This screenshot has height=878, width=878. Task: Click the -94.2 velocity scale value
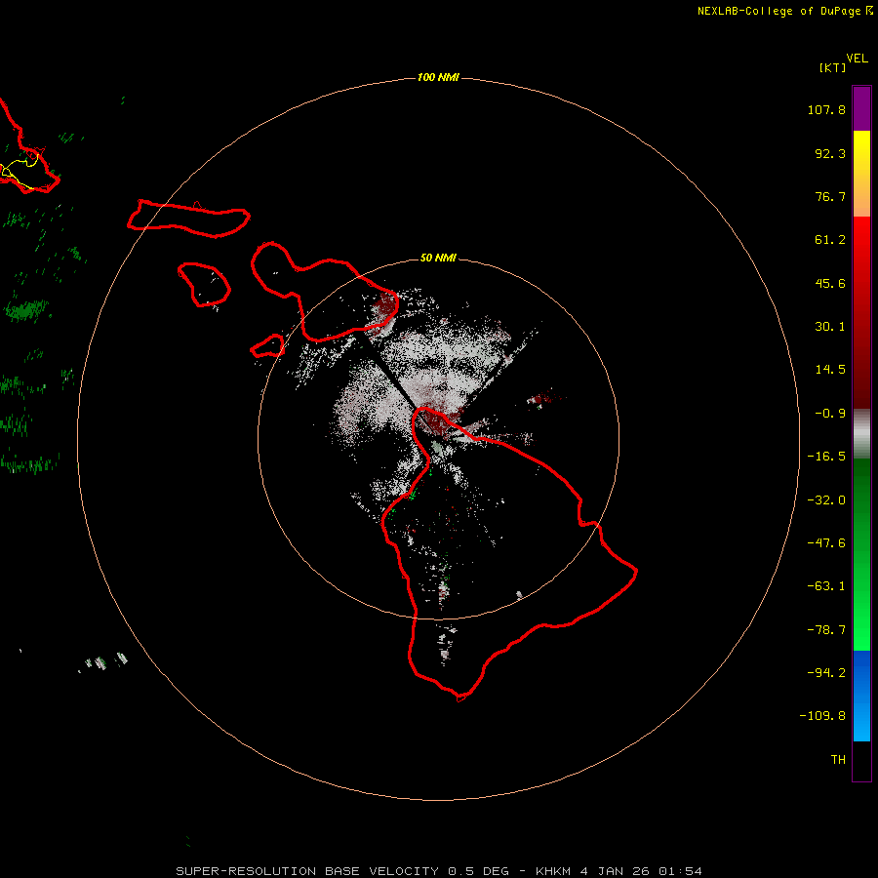pyautogui.click(x=826, y=672)
